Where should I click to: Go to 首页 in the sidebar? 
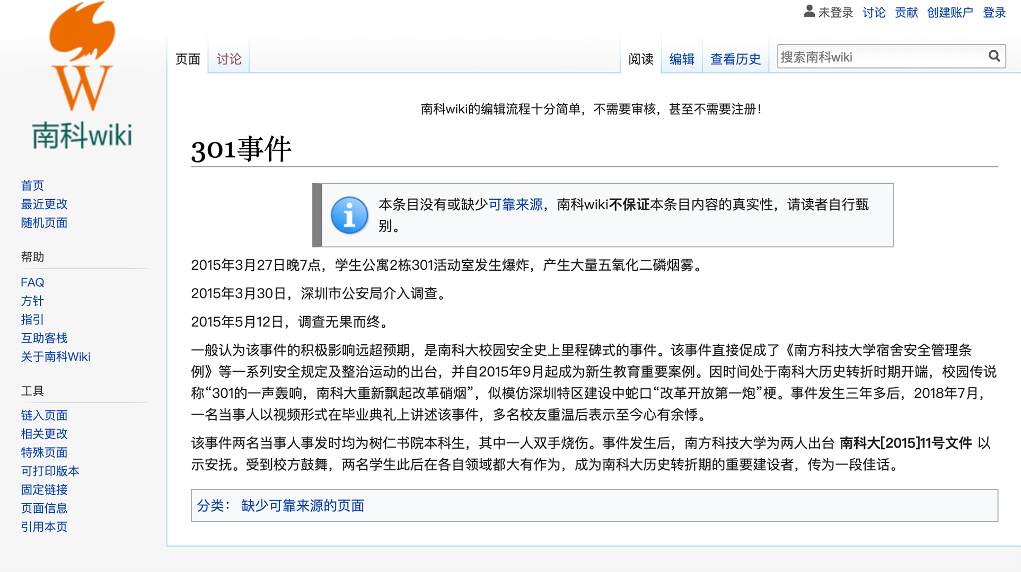point(32,185)
